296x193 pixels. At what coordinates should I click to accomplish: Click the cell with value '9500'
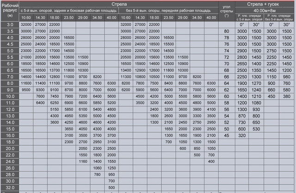[26, 90]
